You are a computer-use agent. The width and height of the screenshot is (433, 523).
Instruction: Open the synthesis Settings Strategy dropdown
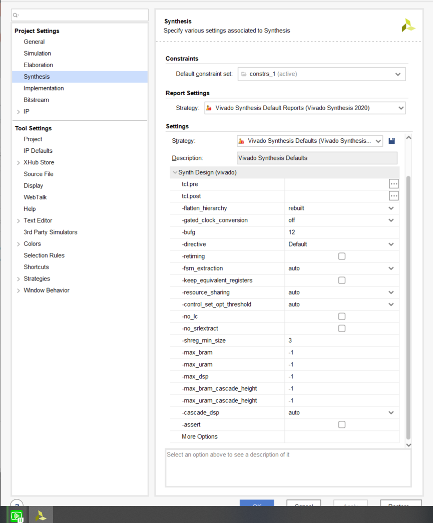tap(310, 141)
